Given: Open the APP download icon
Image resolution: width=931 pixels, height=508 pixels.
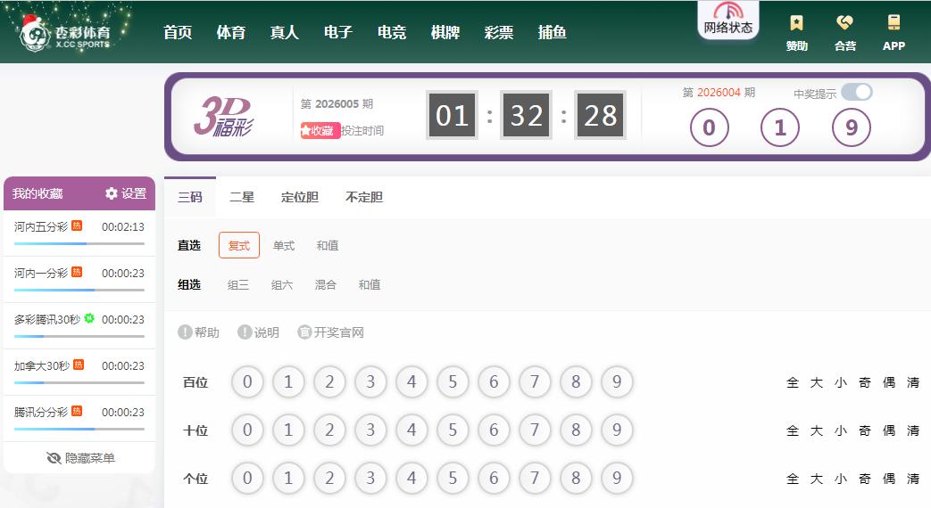Looking at the screenshot, I should (894, 24).
